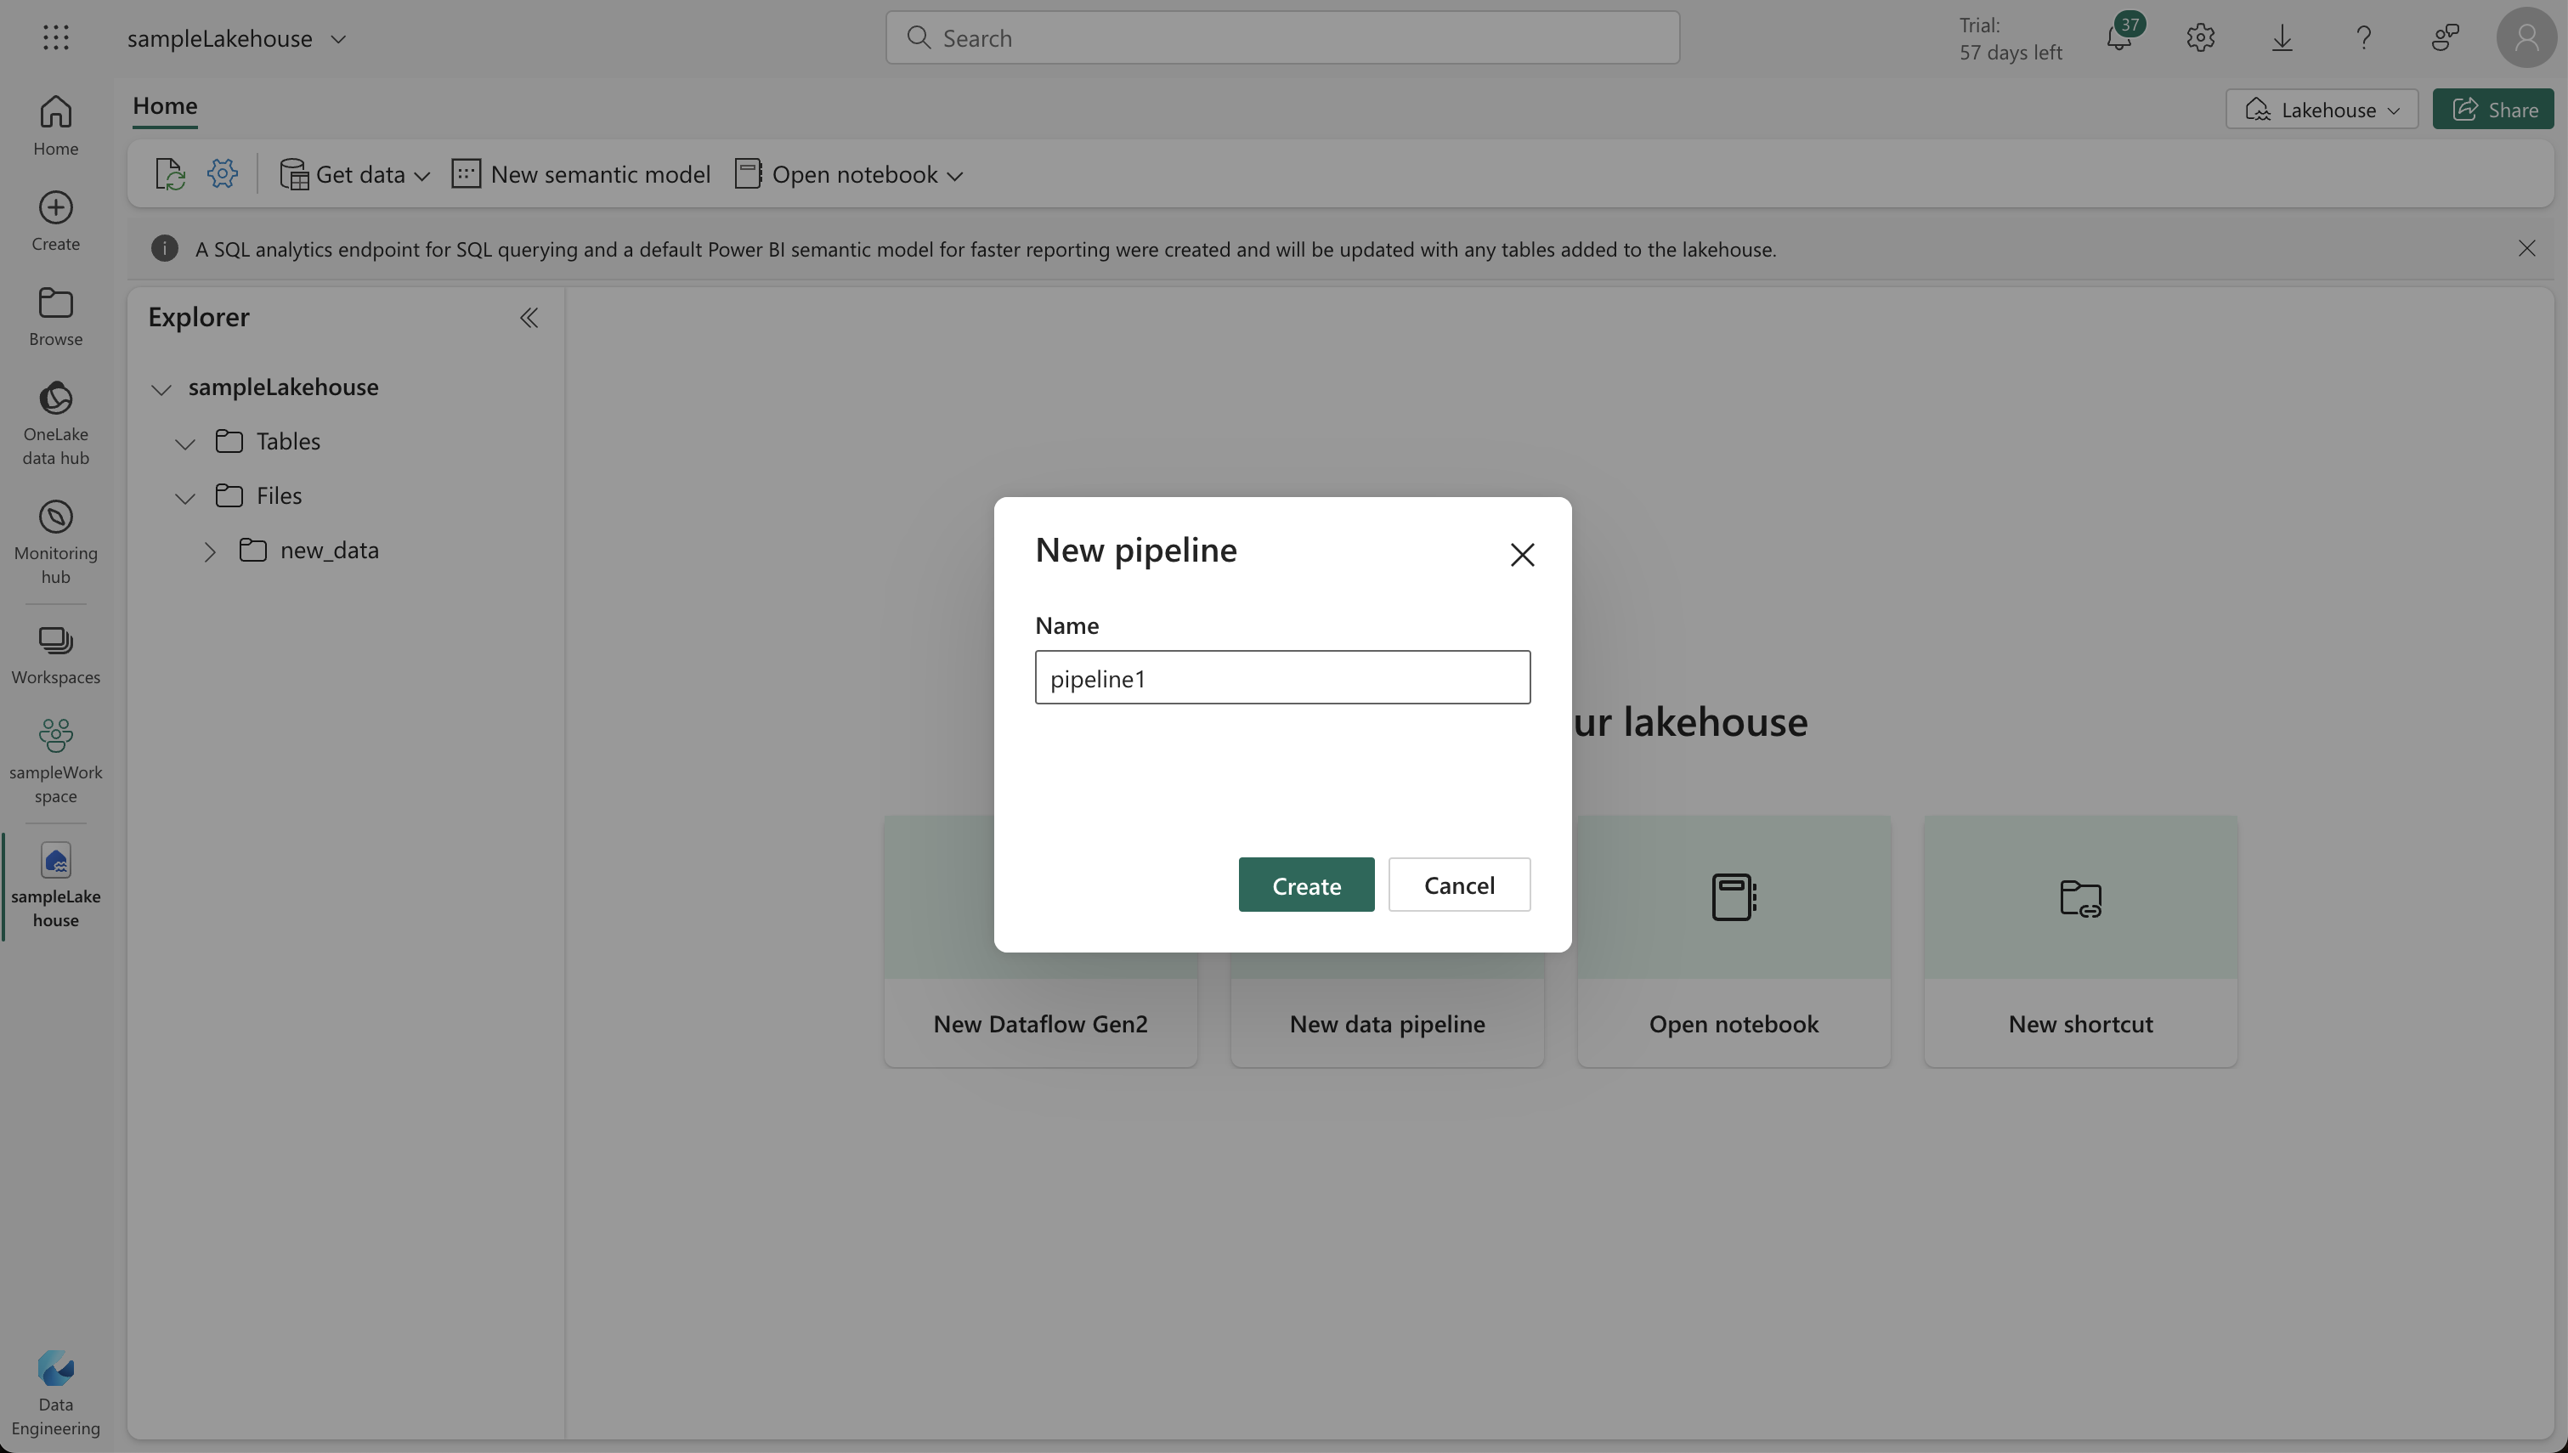2568x1453 pixels.
Task: Open the Lakehouse mode switcher dropdown
Action: pos(2322,109)
